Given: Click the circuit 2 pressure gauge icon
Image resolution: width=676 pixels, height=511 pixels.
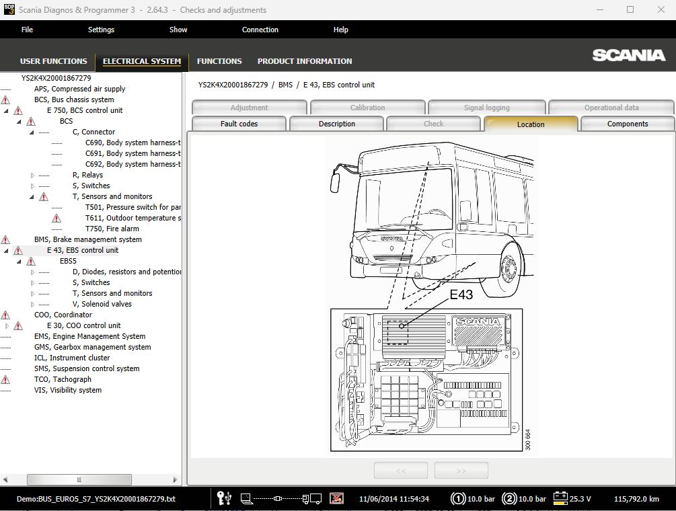Looking at the screenshot, I should coord(509,498).
